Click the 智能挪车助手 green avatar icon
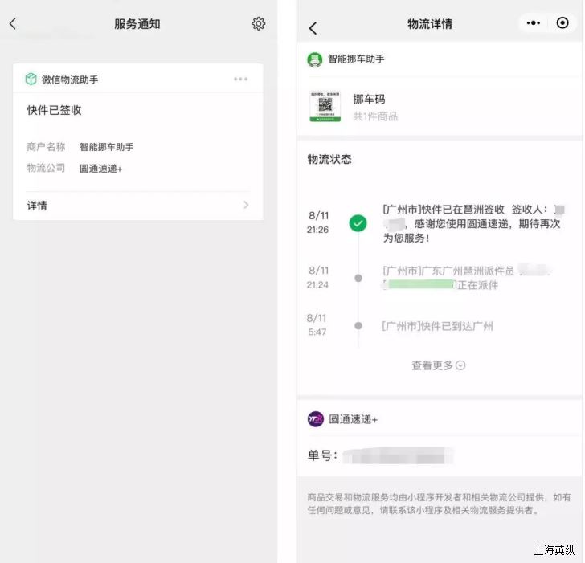This screenshot has width=585, height=563. [314, 59]
